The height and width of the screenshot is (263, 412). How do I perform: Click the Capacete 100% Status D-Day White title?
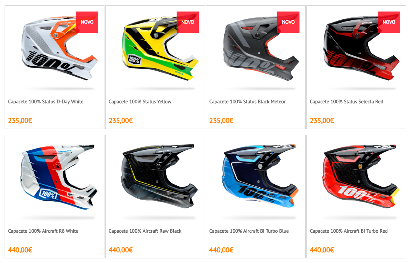46,102
